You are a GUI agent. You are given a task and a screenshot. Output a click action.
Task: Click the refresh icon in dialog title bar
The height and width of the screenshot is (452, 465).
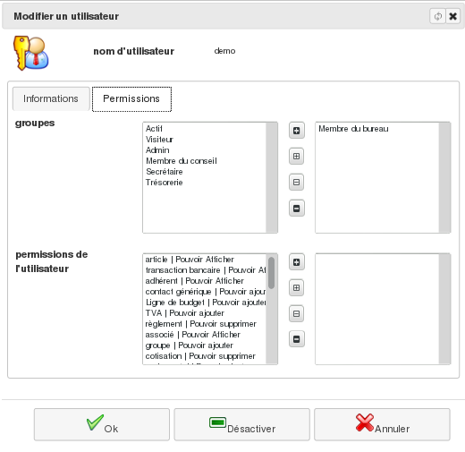point(437,16)
